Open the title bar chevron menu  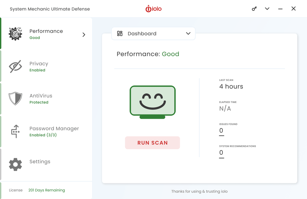click(267, 9)
